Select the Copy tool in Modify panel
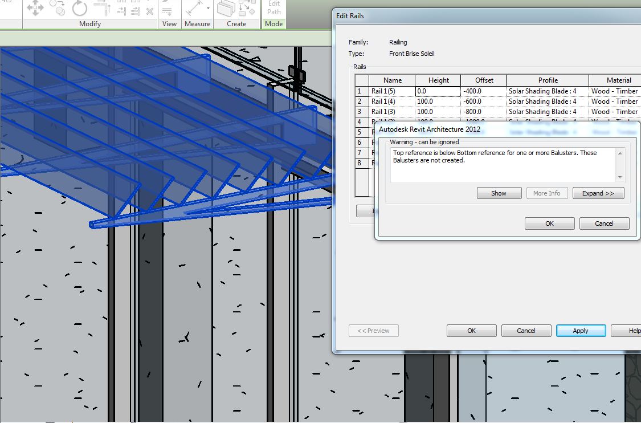 pos(57,7)
